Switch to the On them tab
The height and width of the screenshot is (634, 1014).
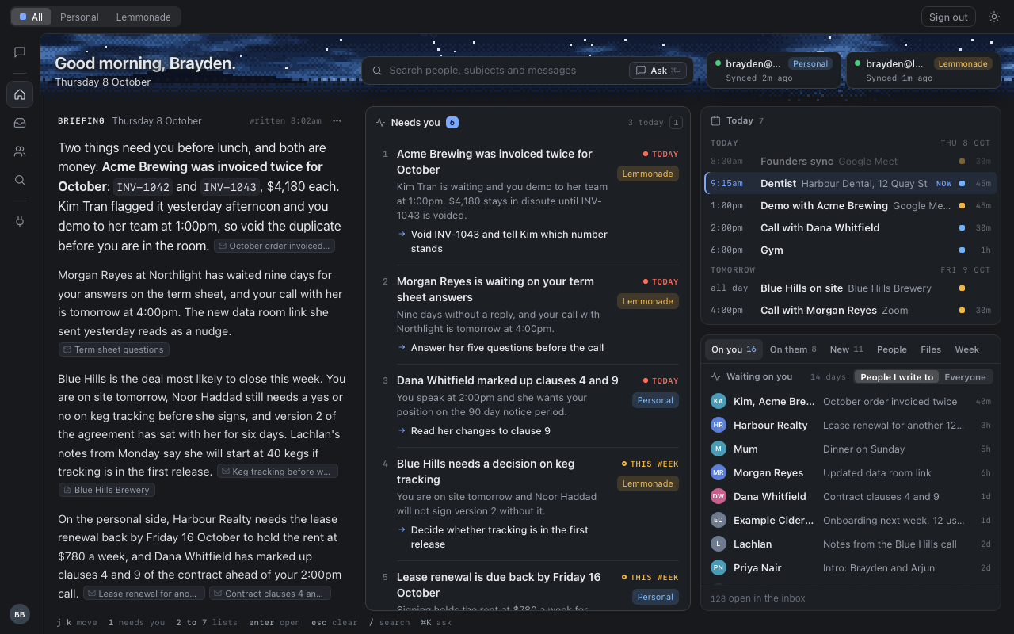point(794,349)
